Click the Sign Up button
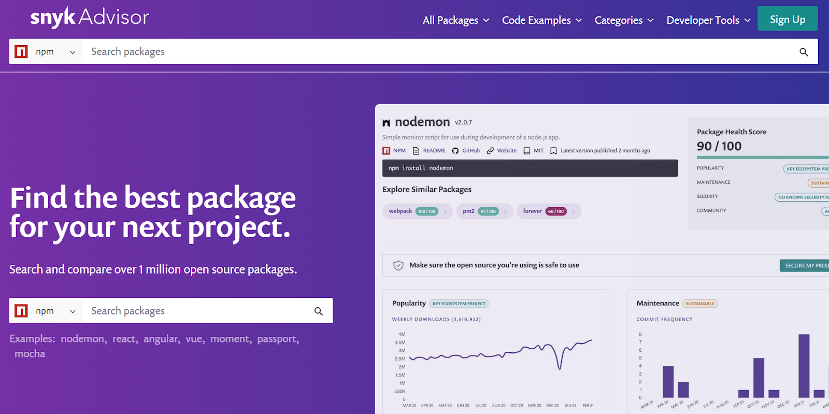829x414 pixels. pyautogui.click(x=788, y=19)
